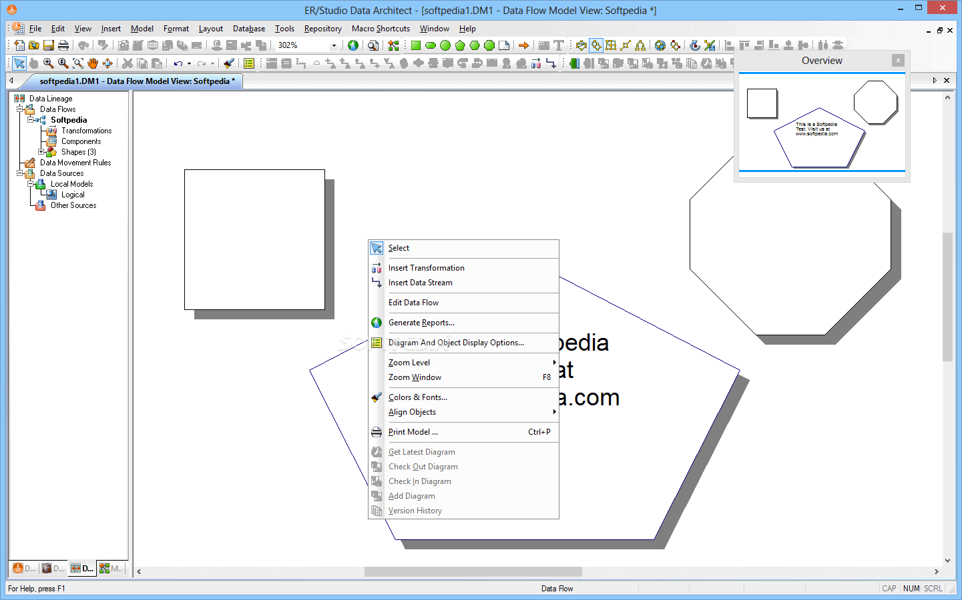Select the Transformations tree item
Image resolution: width=962 pixels, height=600 pixels.
[87, 131]
